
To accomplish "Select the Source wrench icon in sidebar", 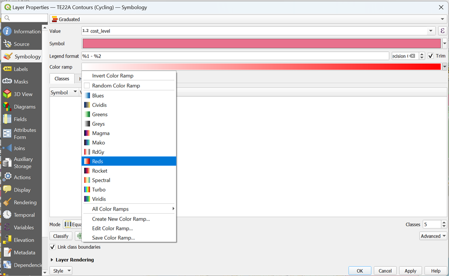I will click(x=7, y=44).
